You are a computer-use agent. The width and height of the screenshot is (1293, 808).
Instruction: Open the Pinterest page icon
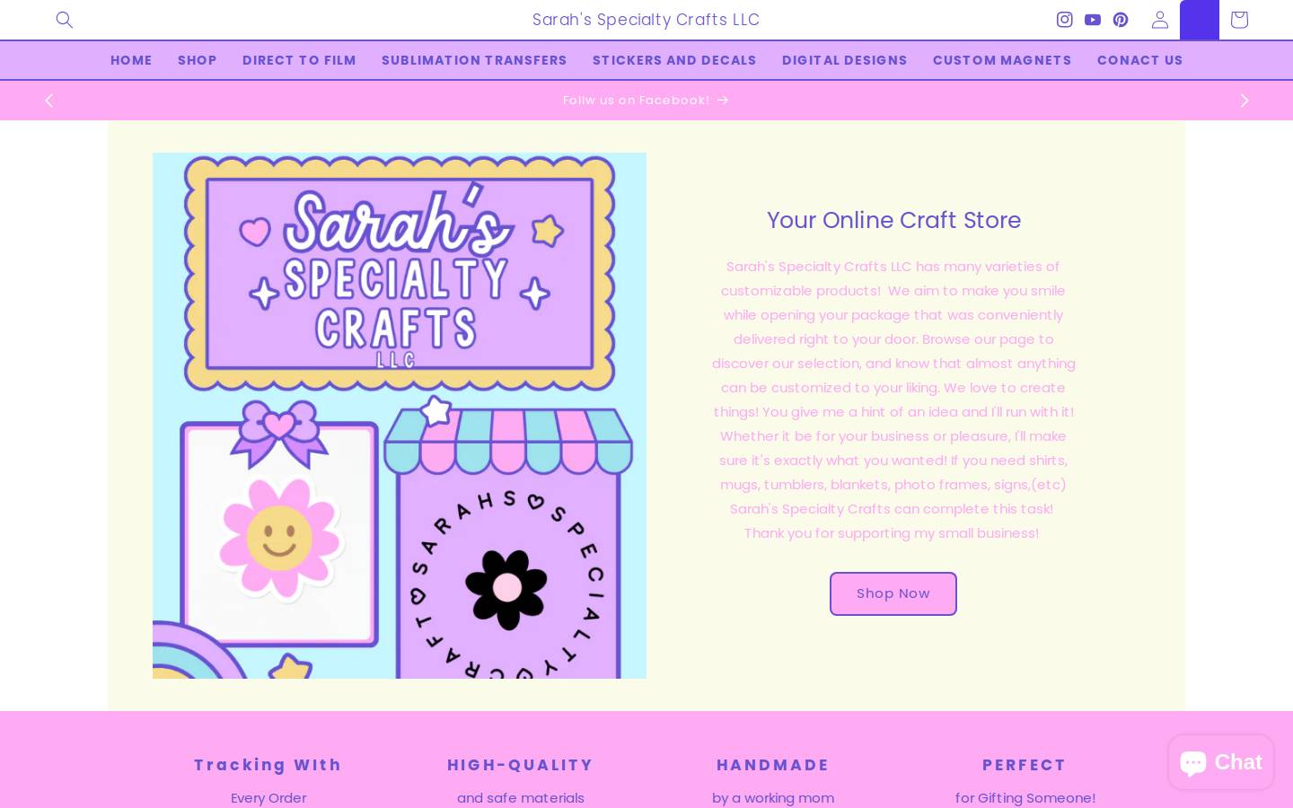tap(1121, 20)
